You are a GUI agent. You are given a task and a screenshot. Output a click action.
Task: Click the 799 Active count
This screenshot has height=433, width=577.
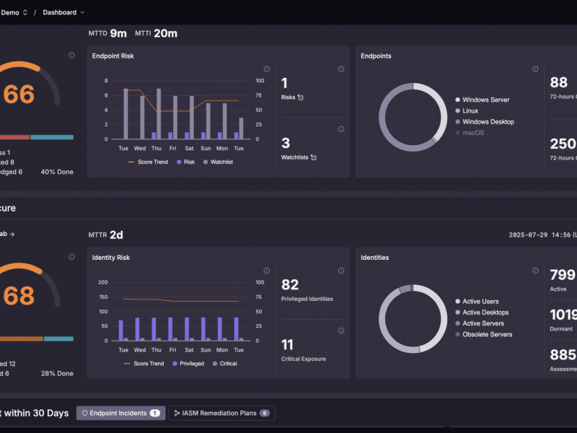click(x=563, y=275)
